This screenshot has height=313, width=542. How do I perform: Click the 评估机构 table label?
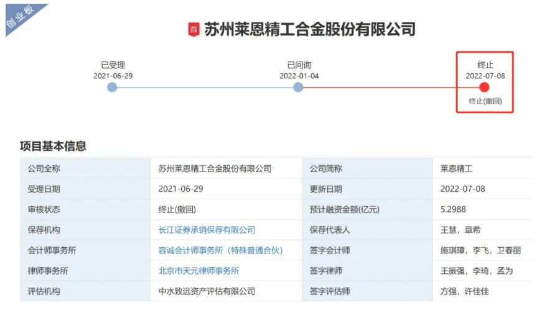44,291
